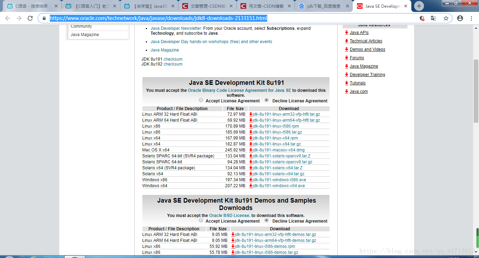Viewport: 479px width, 258px height.
Task: Click the shield extension icon in address bar
Action: 422,18
